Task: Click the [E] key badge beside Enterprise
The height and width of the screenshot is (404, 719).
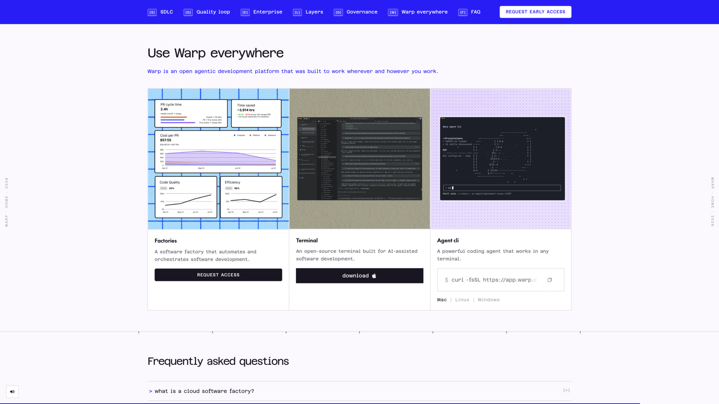Action: [x=245, y=12]
